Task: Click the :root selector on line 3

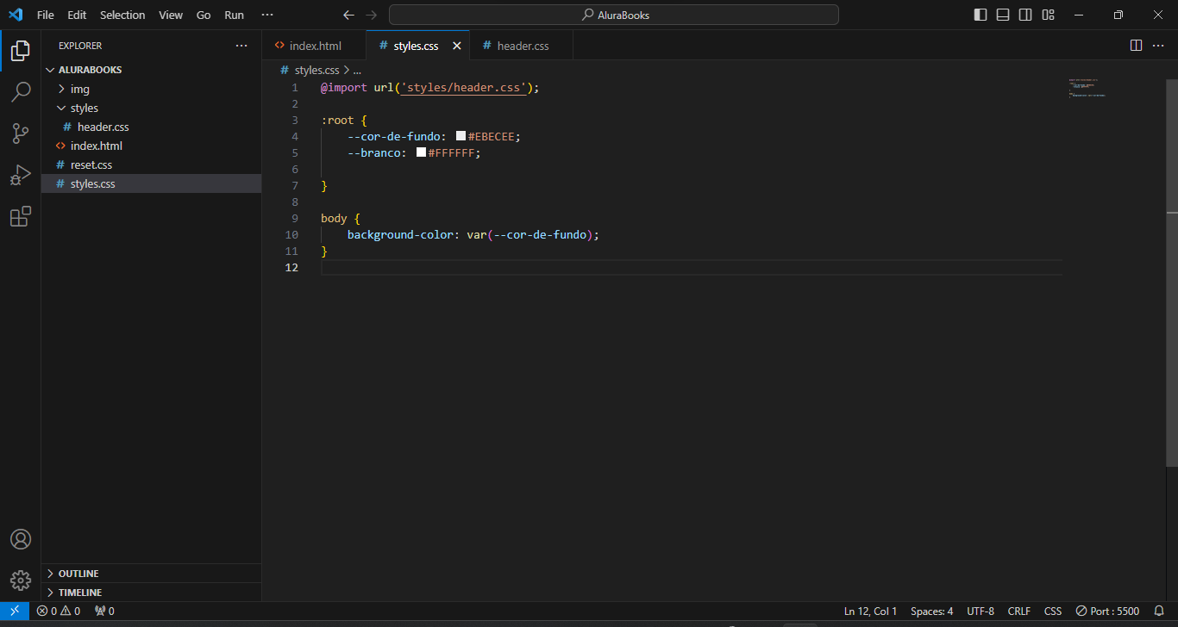Action: tap(337, 120)
